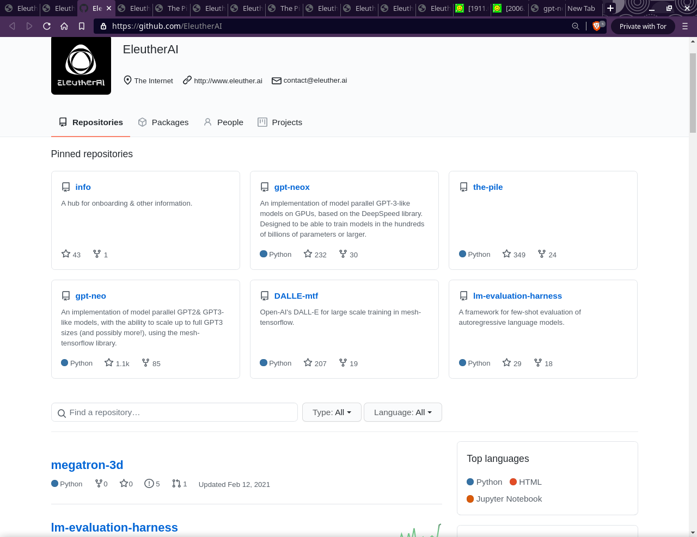Go to the browser home page
This screenshot has width=697, height=537.
(64, 26)
